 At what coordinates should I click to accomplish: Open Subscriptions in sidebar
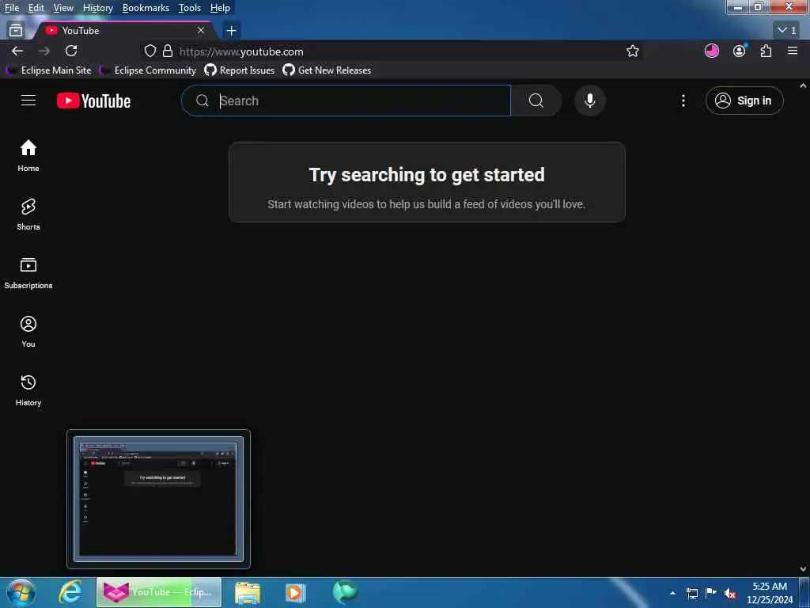[28, 273]
